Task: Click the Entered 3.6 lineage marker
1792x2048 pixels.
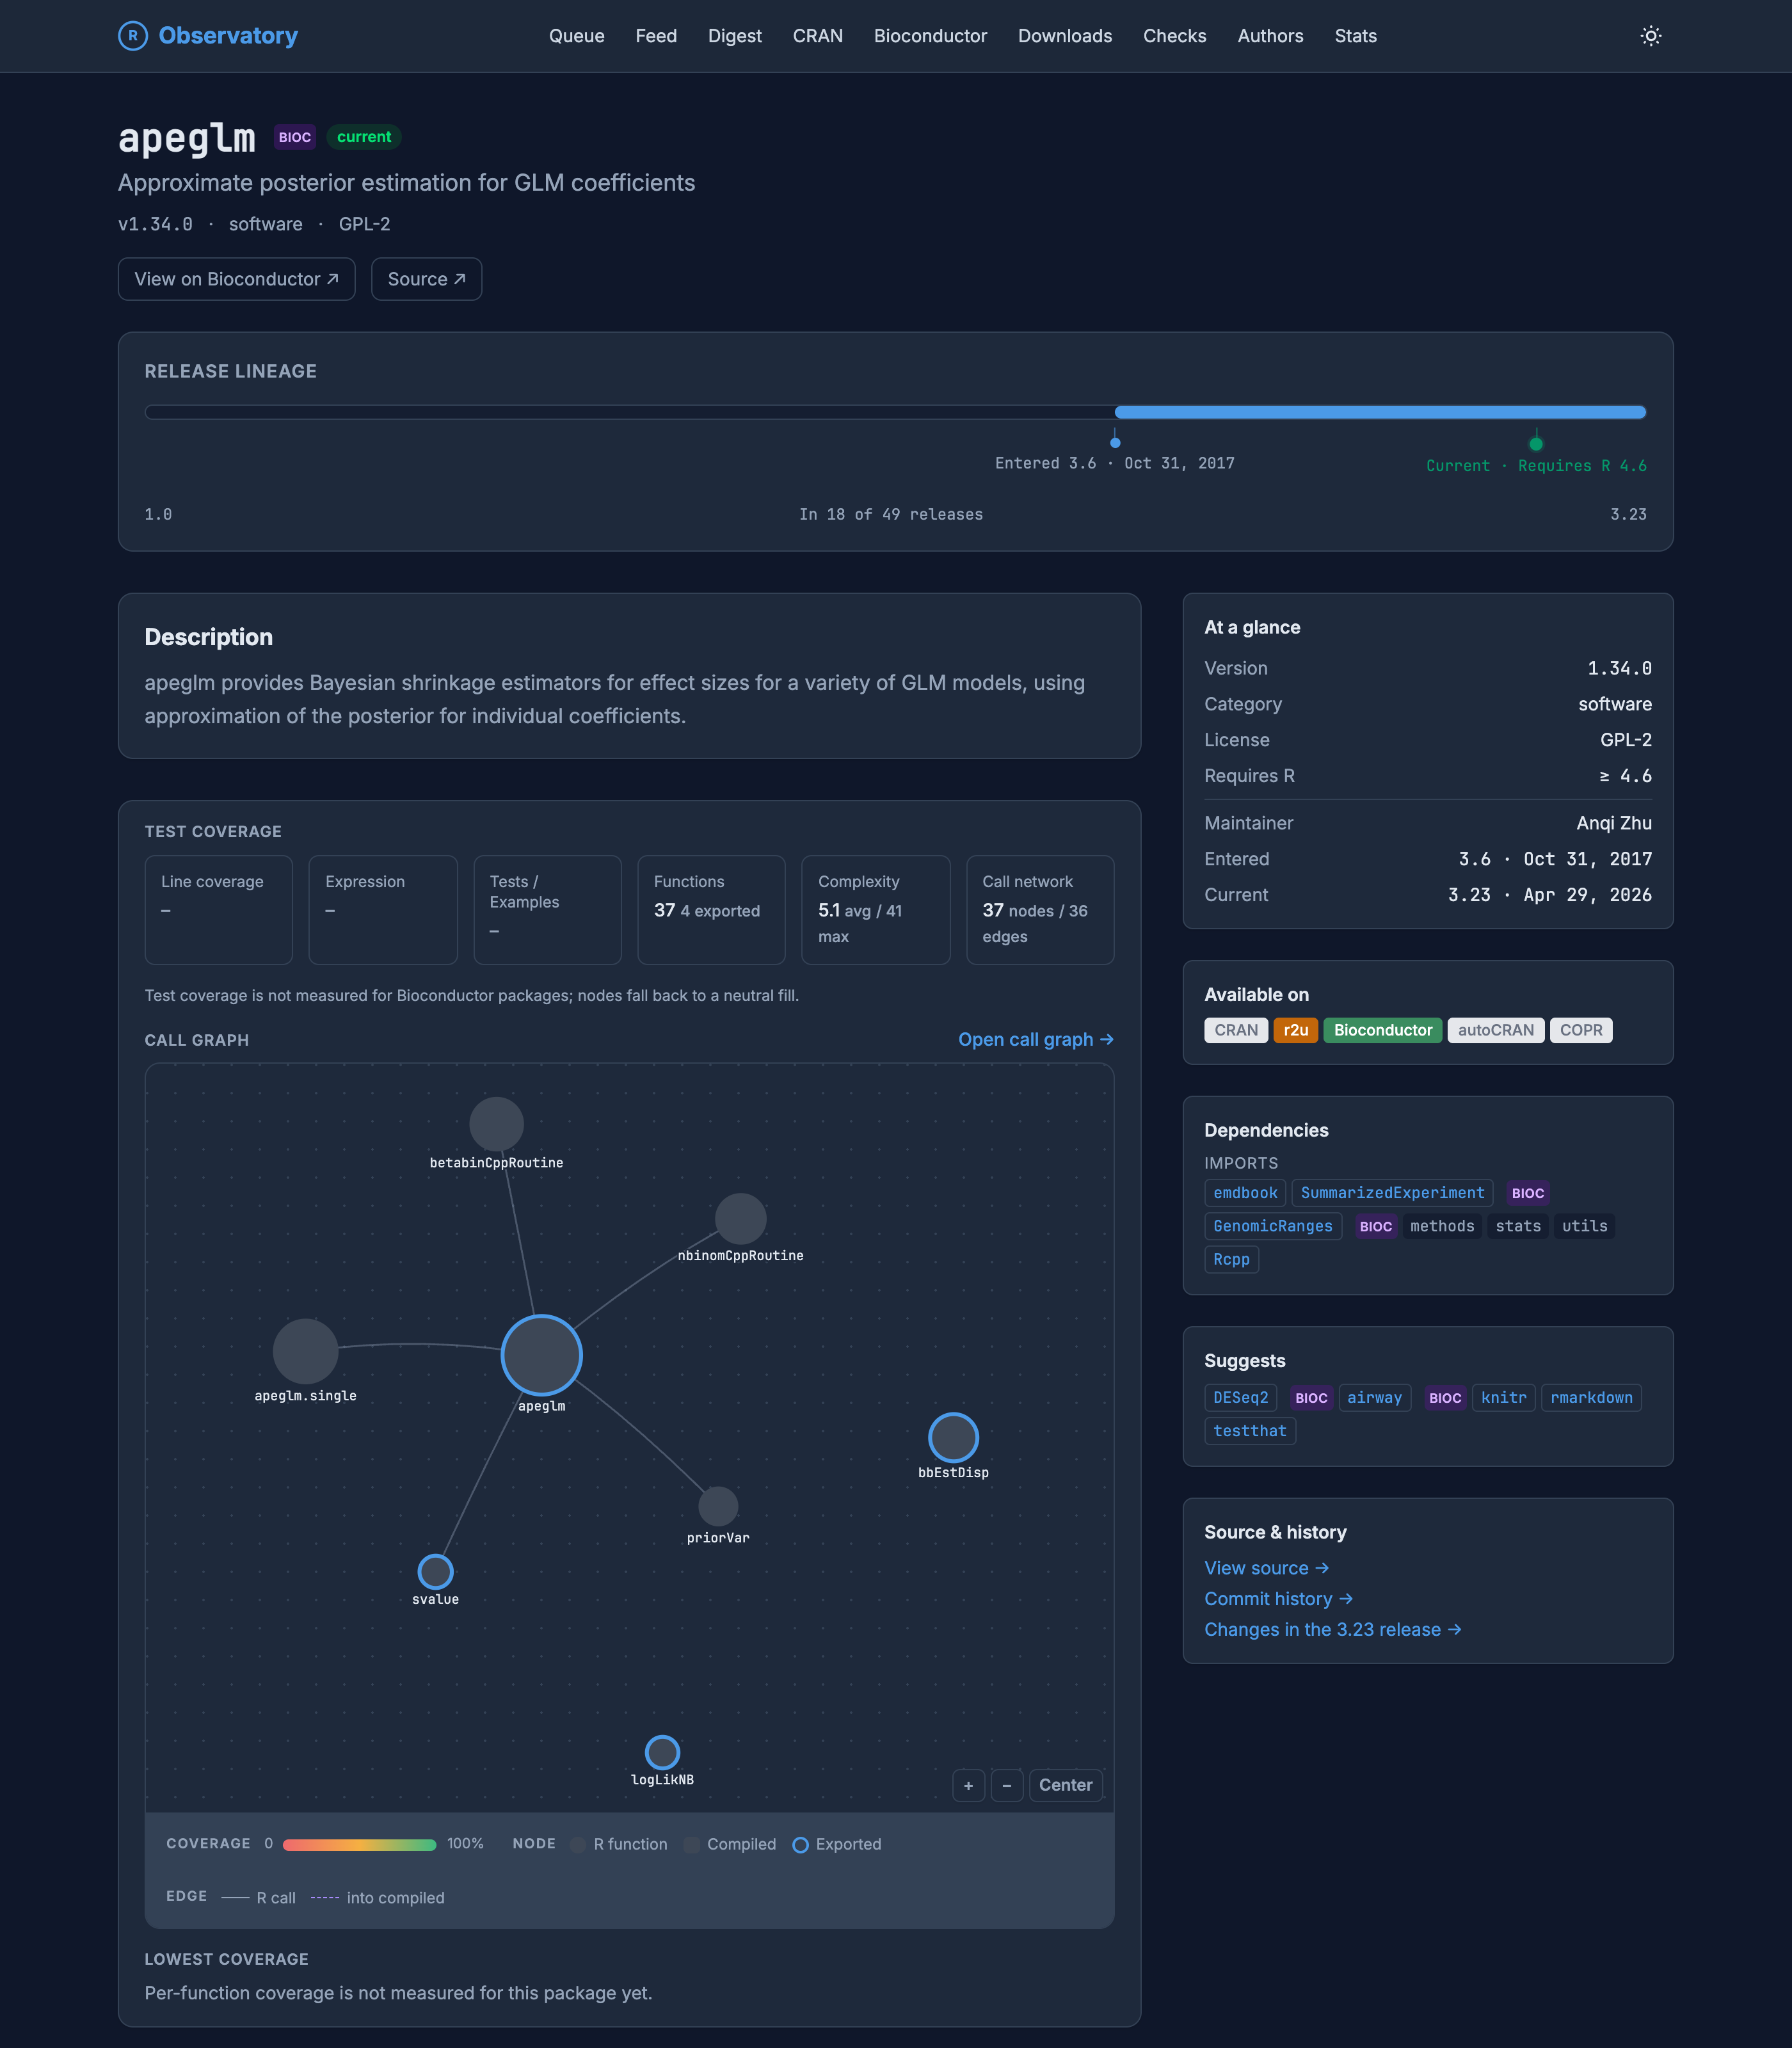Action: click(x=1114, y=441)
